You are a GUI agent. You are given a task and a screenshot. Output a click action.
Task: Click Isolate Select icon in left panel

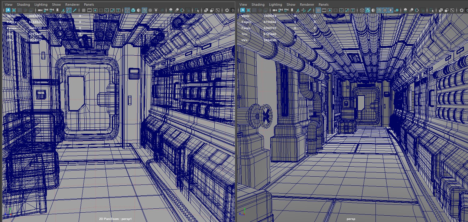(x=197, y=10)
